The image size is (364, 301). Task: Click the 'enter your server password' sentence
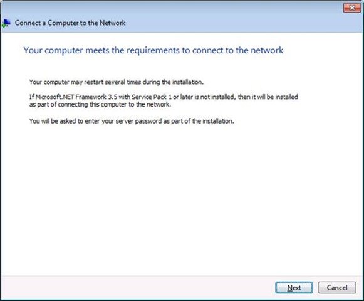pos(132,121)
